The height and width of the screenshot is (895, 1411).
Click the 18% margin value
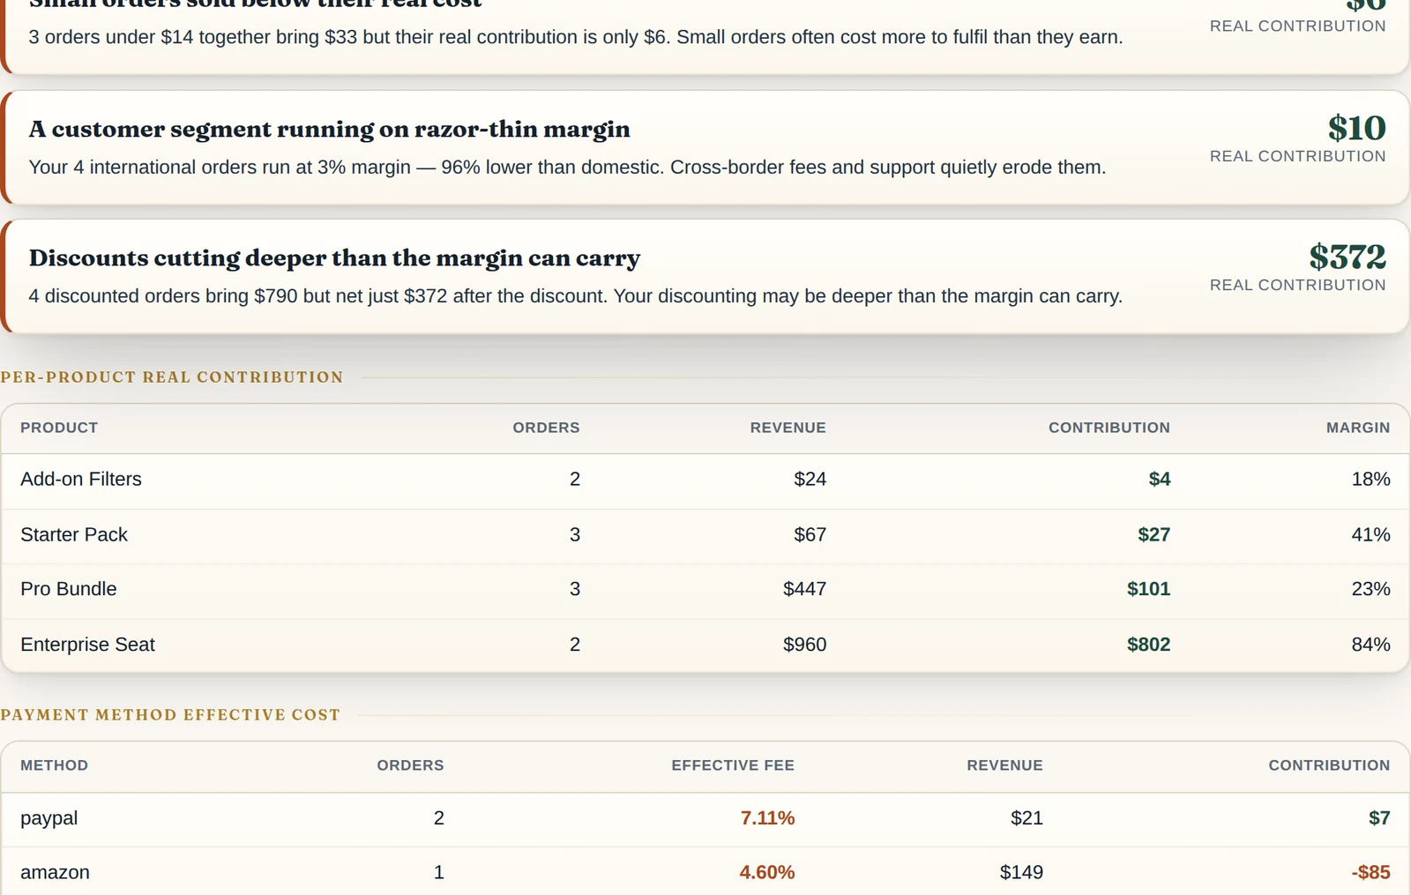tap(1370, 480)
